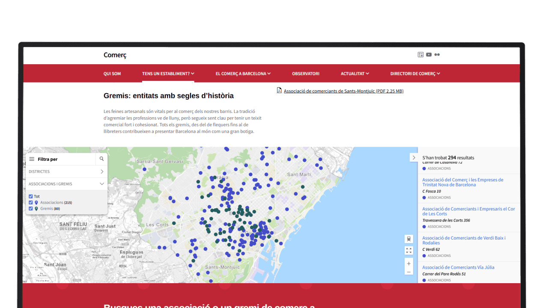548x308 pixels.
Task: Click the hamburger icon beside Filtra per
Action: pyautogui.click(x=32, y=159)
